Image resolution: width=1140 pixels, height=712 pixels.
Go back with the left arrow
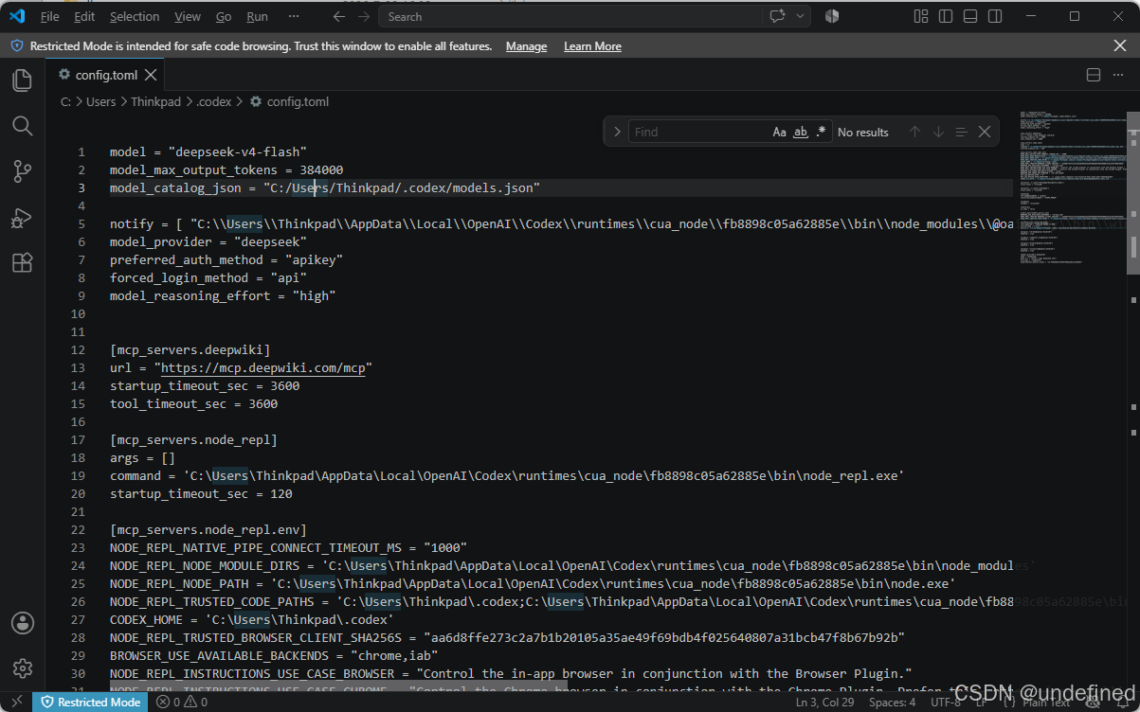click(339, 16)
